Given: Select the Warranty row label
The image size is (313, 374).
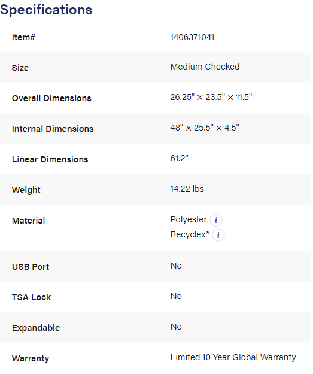Looking at the screenshot, I should point(31,358).
